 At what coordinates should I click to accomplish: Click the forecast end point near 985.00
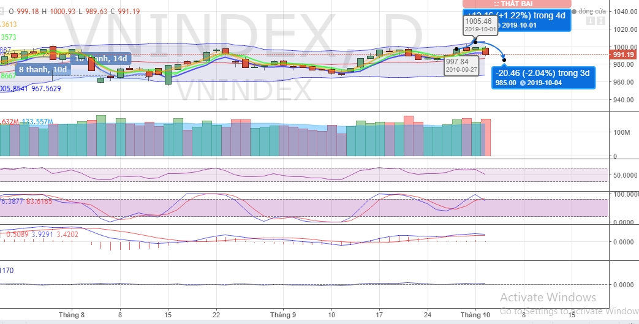tap(504, 60)
